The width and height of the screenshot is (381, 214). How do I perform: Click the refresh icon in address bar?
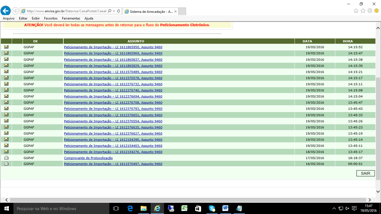pyautogui.click(x=119, y=11)
